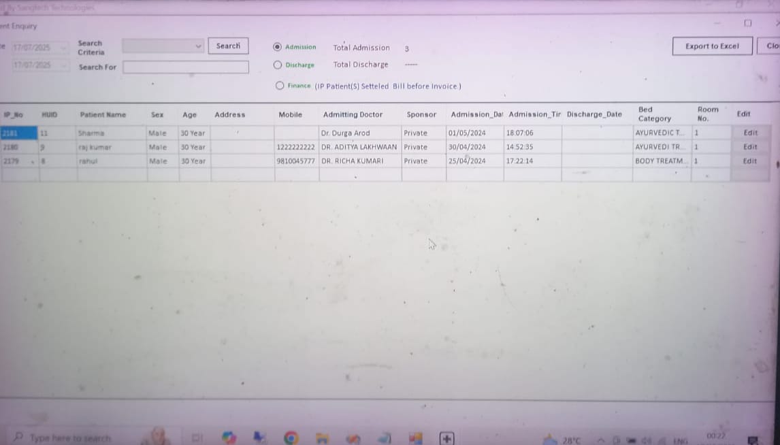
Task: Select the Discharge radio button
Action: click(x=278, y=65)
